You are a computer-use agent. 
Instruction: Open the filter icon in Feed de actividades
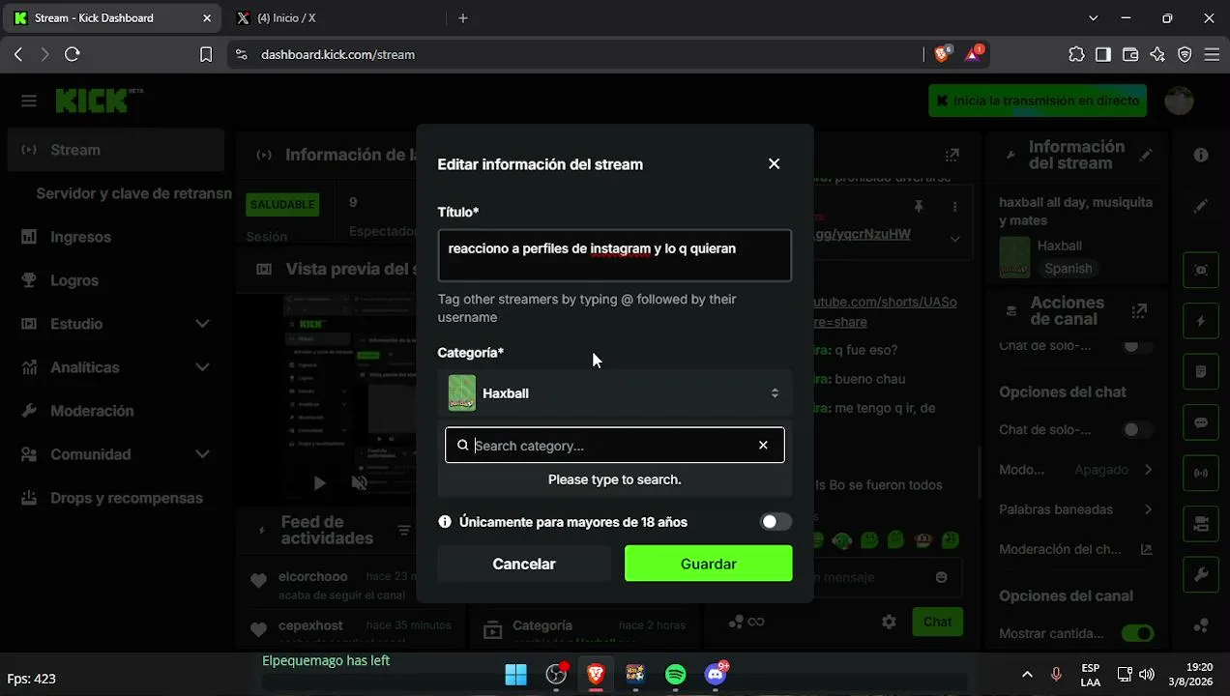(404, 531)
